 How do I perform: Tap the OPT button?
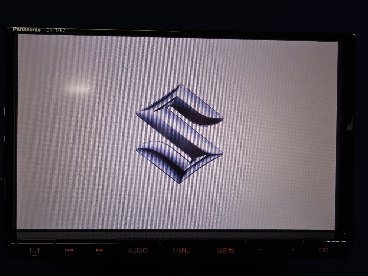tap(323, 250)
